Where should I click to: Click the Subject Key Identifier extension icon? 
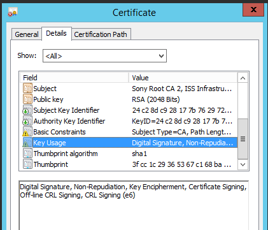pyautogui.click(x=27, y=110)
